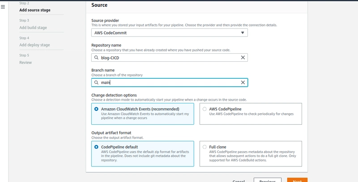Go to the Review step
The image size is (358, 182).
point(26,62)
